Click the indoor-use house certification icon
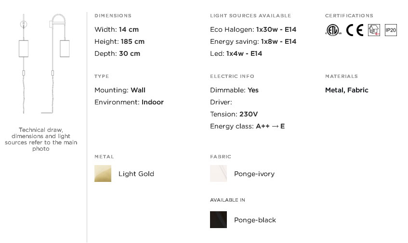 point(374,30)
